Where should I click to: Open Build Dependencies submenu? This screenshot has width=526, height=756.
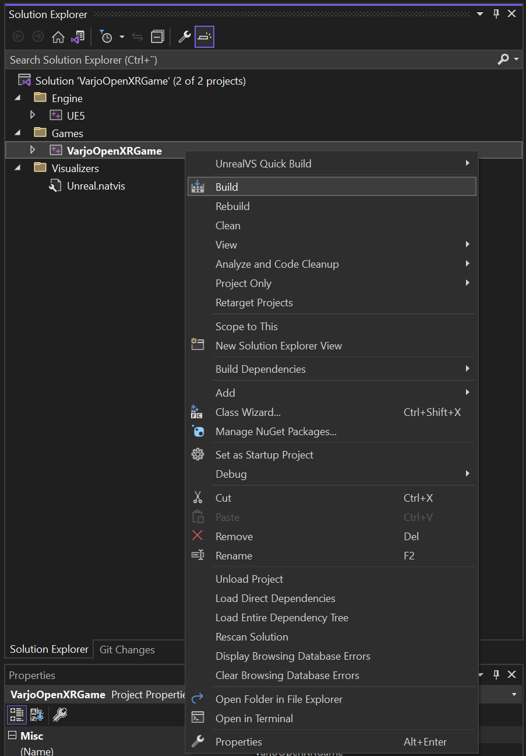pyautogui.click(x=331, y=369)
